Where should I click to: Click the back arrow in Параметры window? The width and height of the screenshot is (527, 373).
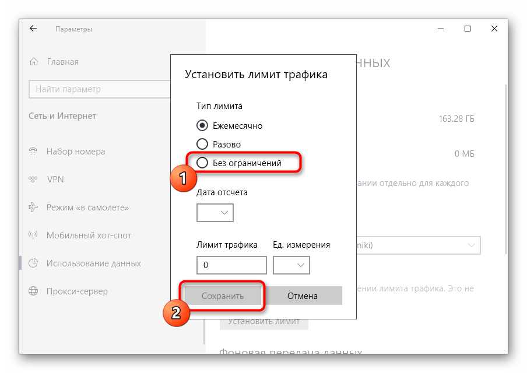point(33,29)
